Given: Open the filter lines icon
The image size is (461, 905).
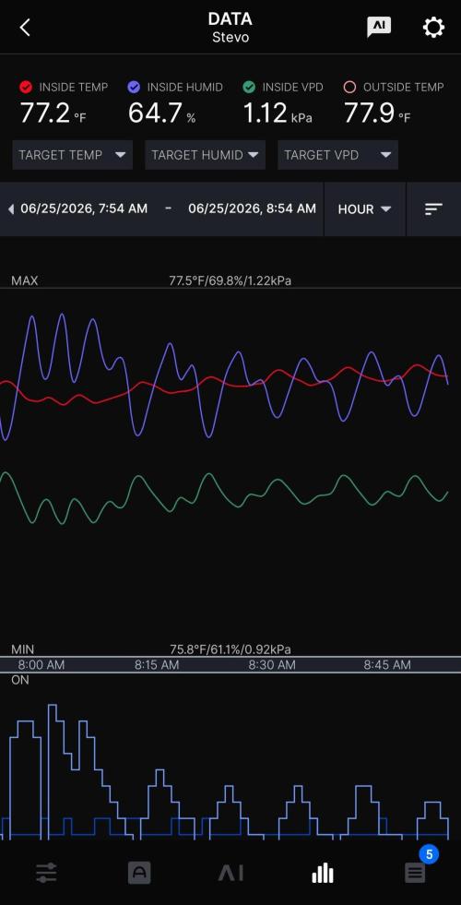Looking at the screenshot, I should (x=433, y=208).
